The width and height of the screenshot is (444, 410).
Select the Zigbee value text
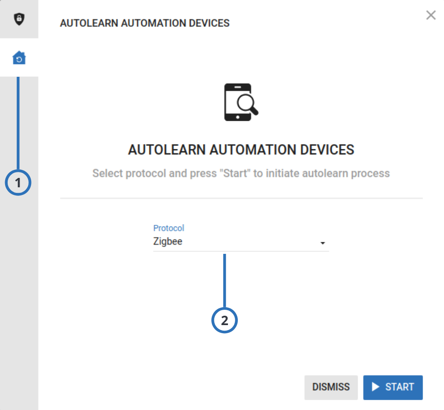(x=168, y=241)
